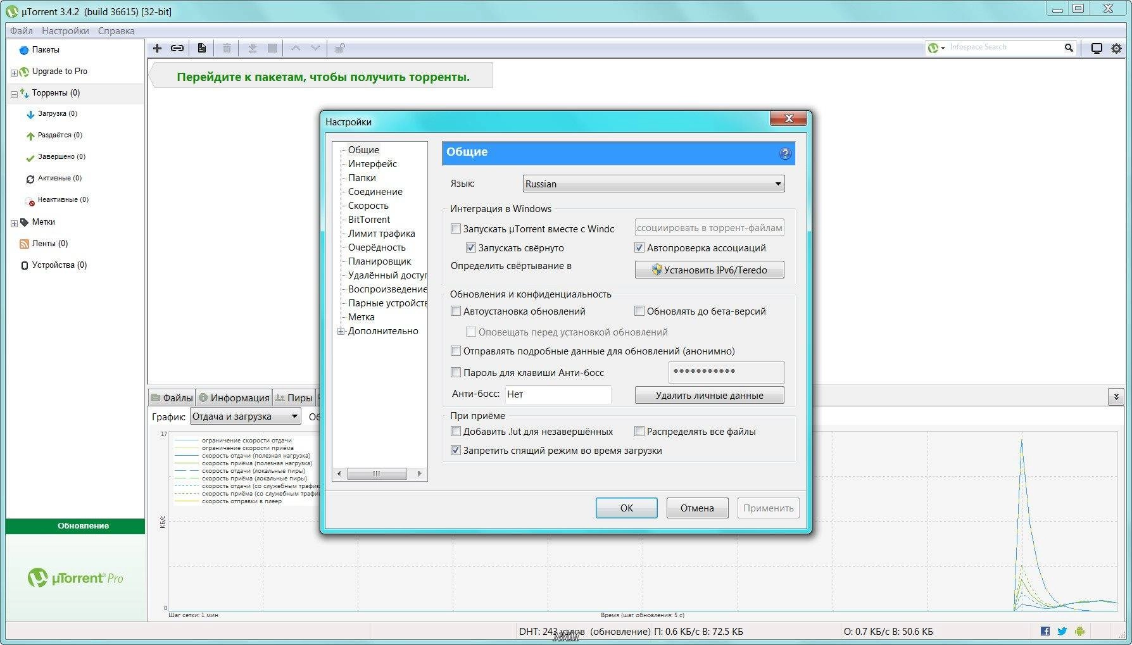Screen dimensions: 1132x645
Task: Expand the Метки tree node
Action: (14, 223)
